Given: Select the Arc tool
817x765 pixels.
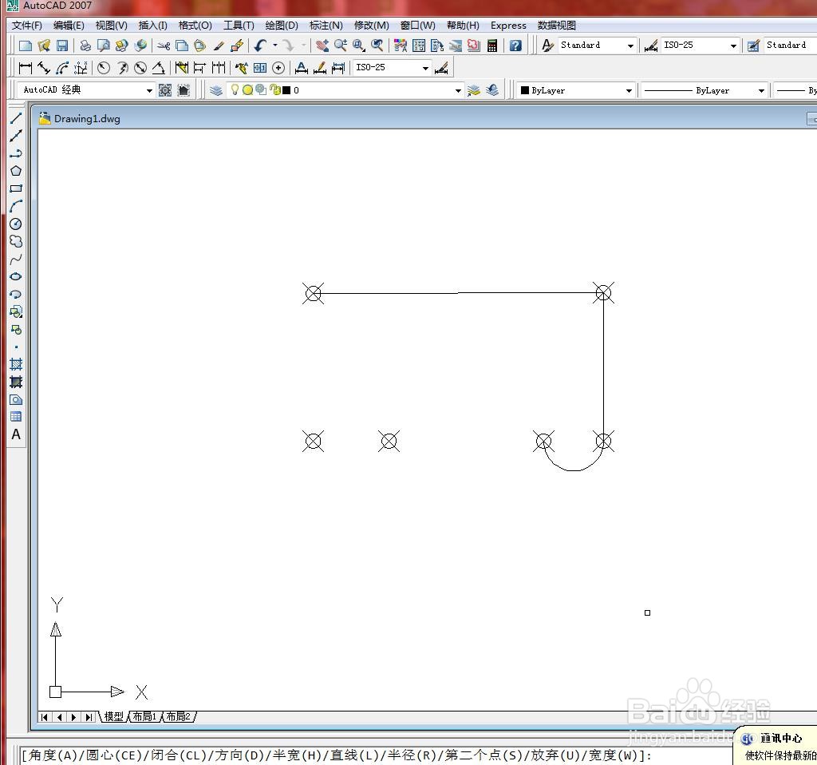Looking at the screenshot, I should pyautogui.click(x=16, y=206).
